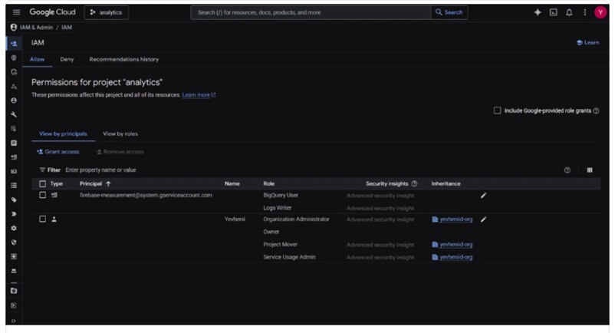Image resolution: width=615 pixels, height=333 pixels.
Task: Sort by the Principal column arrow
Action: point(108,183)
